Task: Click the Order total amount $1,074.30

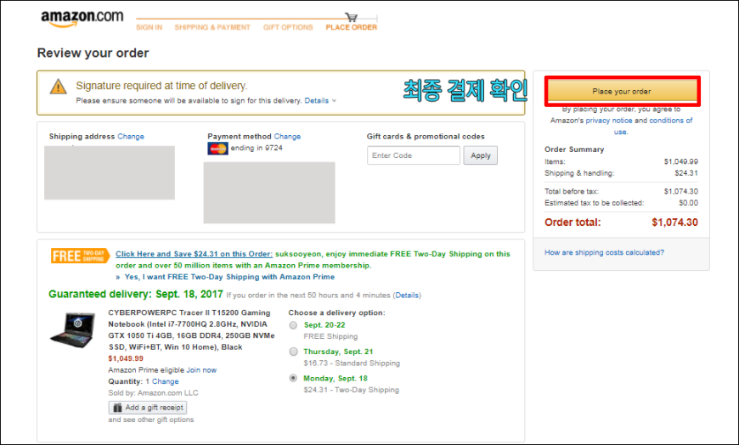Action: 674,222
